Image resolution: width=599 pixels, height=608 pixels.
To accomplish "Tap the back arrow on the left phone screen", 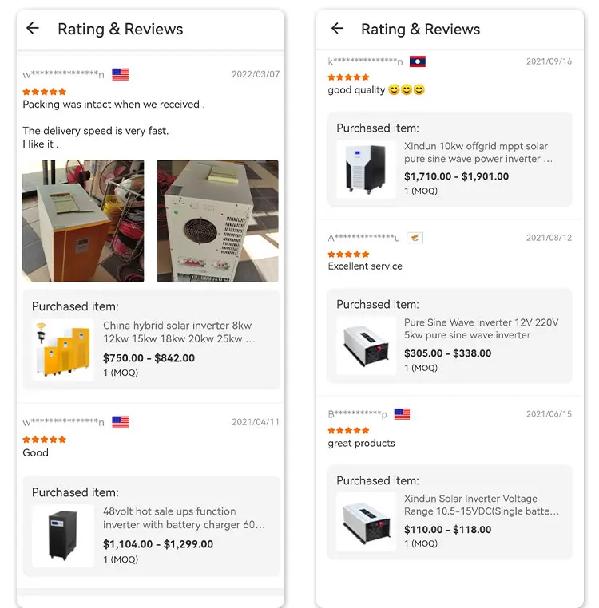I will click(32, 29).
